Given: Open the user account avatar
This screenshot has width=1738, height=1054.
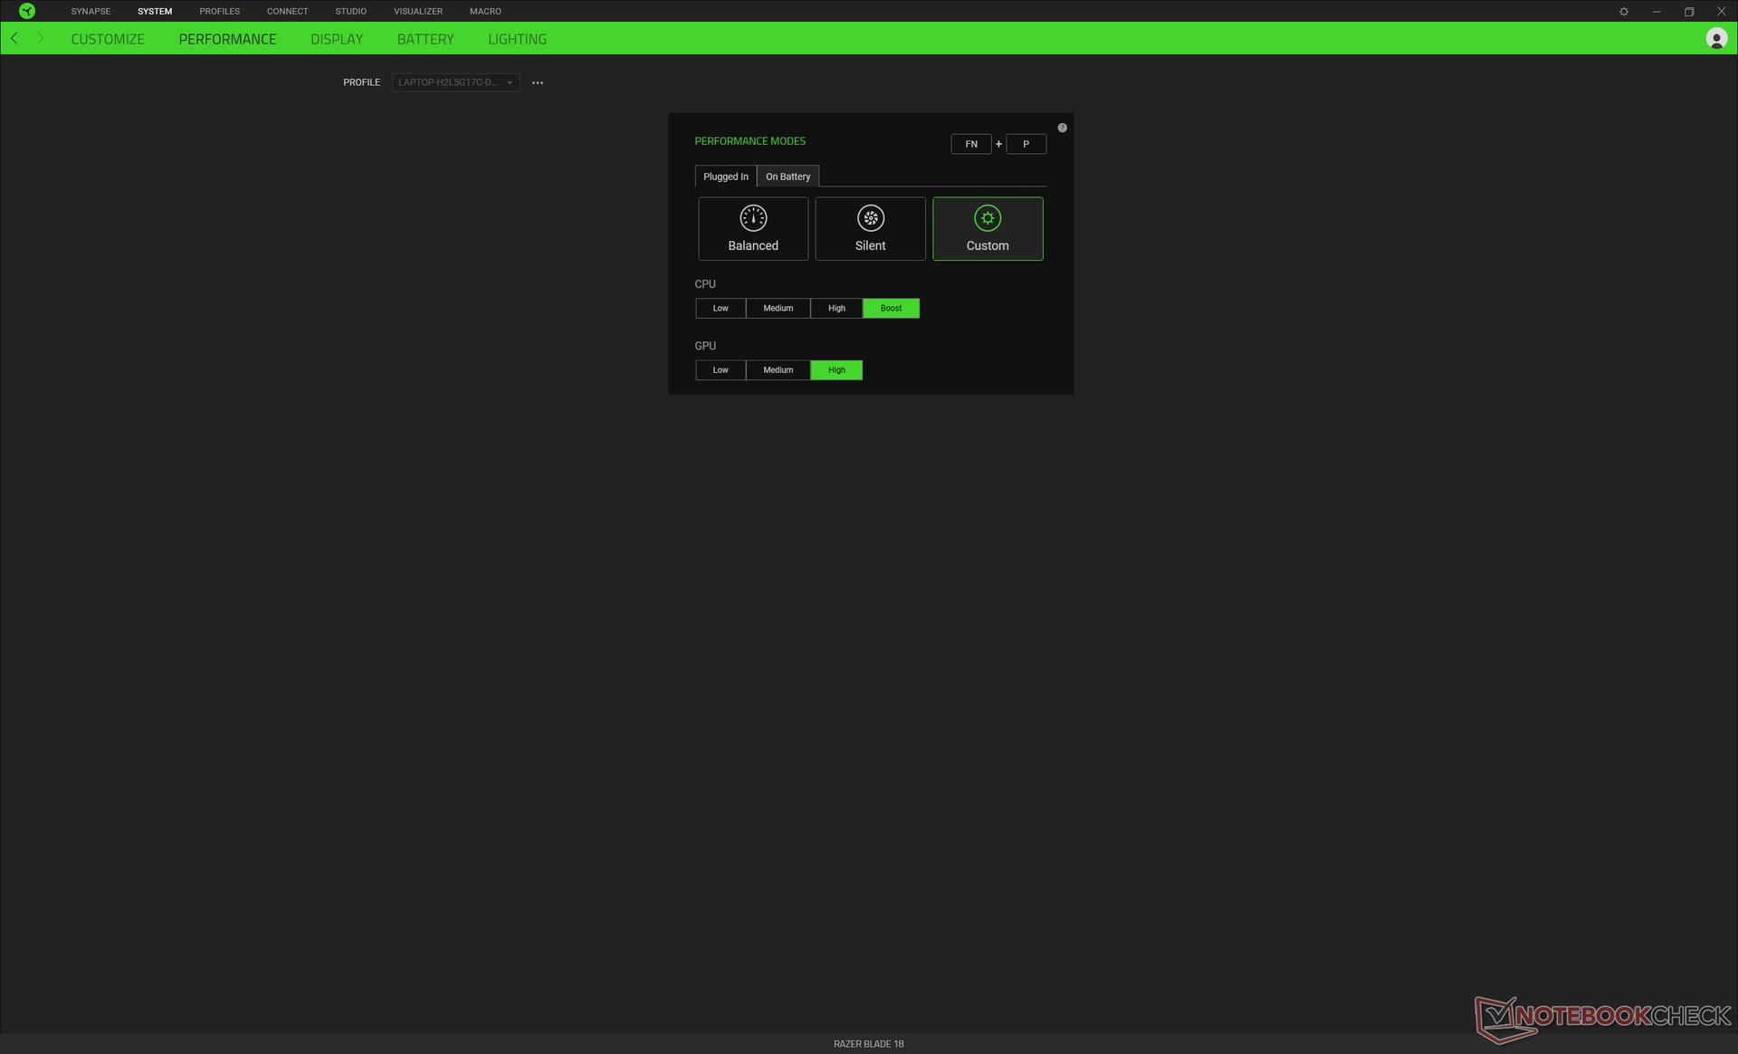Looking at the screenshot, I should [1716, 39].
